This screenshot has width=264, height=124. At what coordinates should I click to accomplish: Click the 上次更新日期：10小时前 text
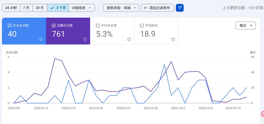pyautogui.click(x=243, y=8)
